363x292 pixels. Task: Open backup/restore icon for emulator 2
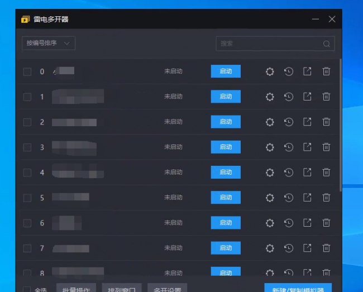(289, 122)
